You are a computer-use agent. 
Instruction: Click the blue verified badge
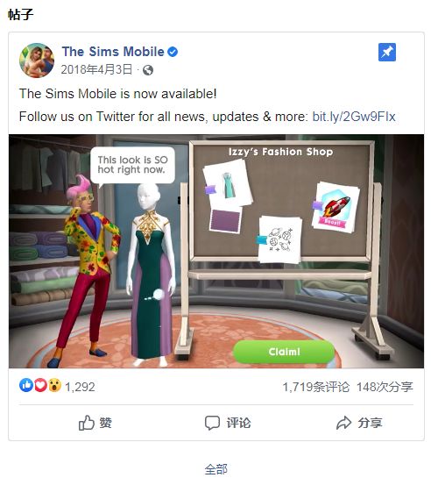(x=173, y=52)
